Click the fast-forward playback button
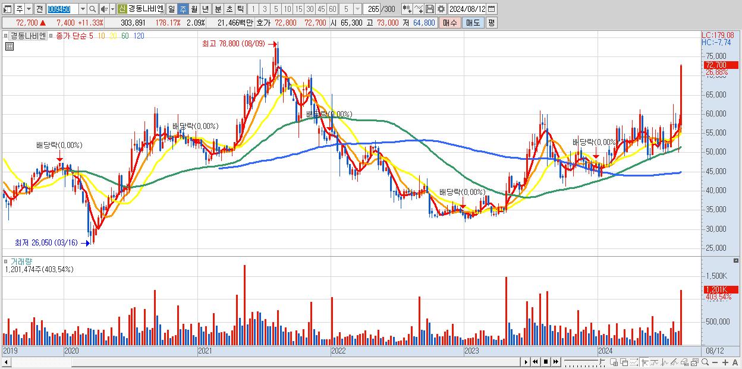Image resolution: width=742 pixels, height=369 pixels. tap(555, 362)
